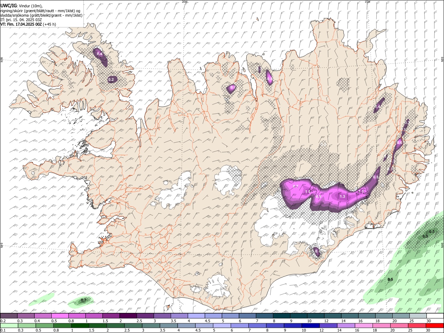444x333 pixels.
Task: Select the 0.5 pink swatch in the snow scale
Action: click(60, 316)
